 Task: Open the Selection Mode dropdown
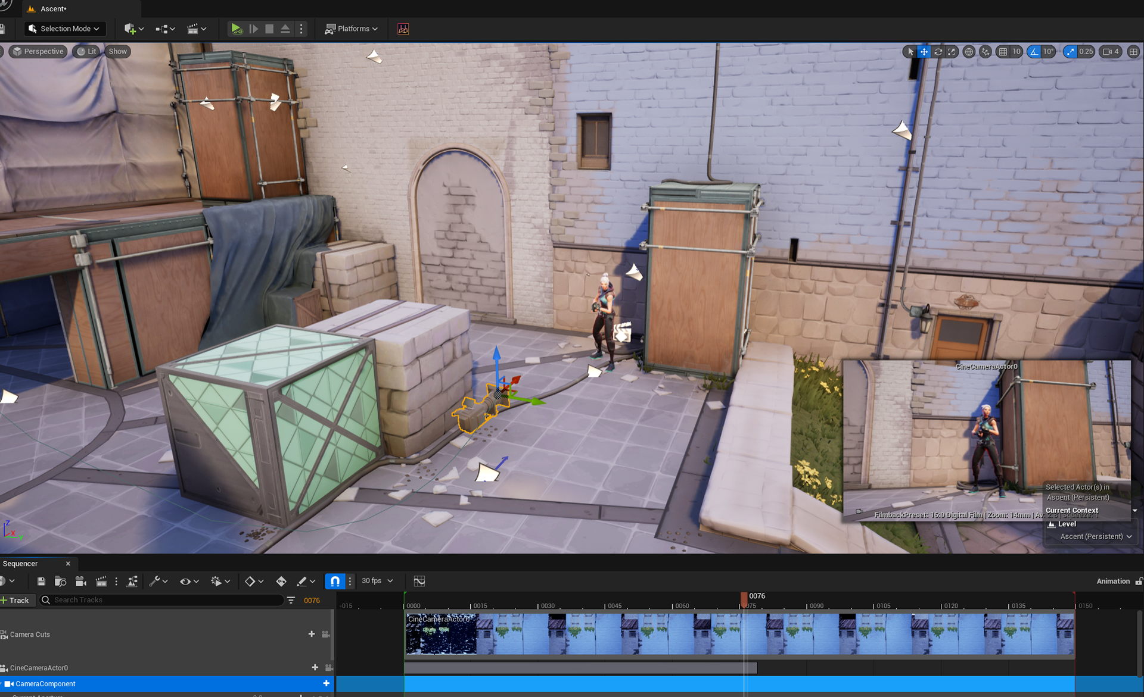(x=64, y=29)
